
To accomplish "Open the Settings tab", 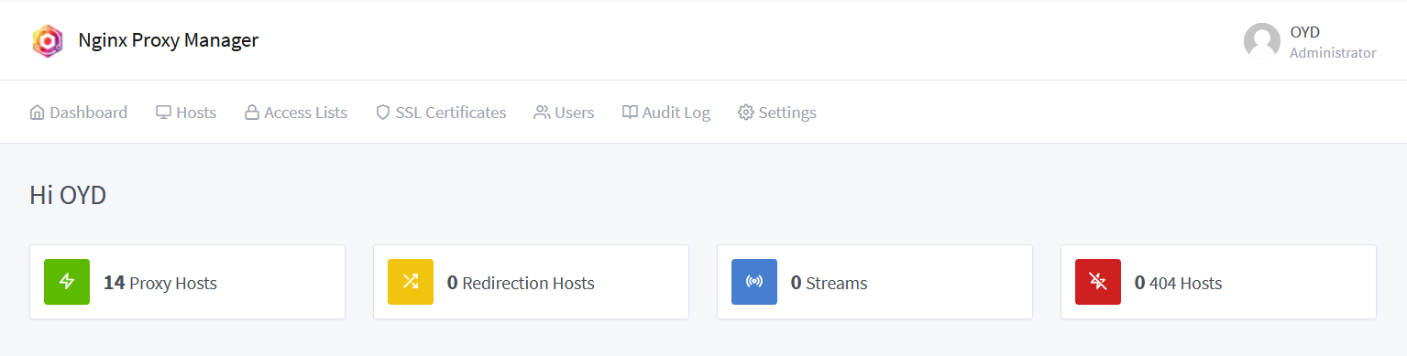I will pos(777,113).
